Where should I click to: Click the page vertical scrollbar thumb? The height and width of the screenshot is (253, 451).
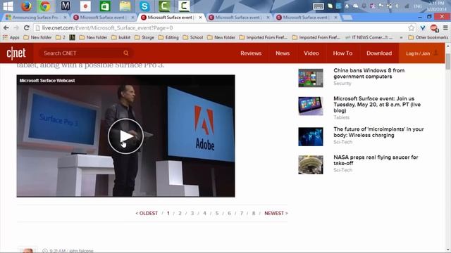[448, 61]
